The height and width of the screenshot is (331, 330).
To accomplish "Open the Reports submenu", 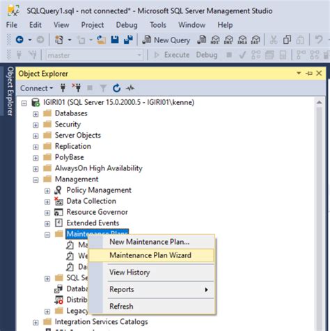I will [x=152, y=289].
